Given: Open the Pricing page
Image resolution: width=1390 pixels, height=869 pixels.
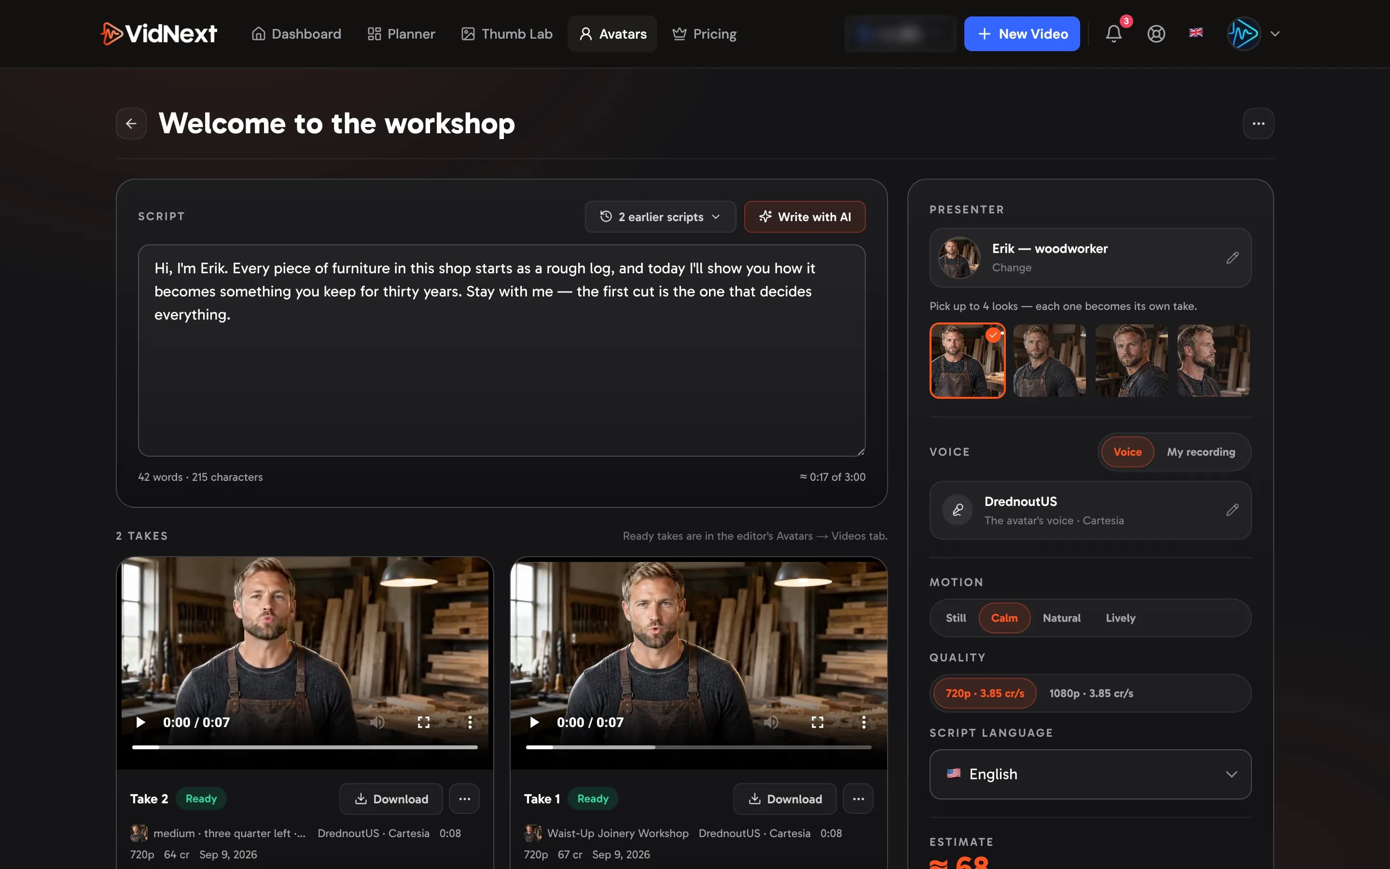Looking at the screenshot, I should coord(704,34).
